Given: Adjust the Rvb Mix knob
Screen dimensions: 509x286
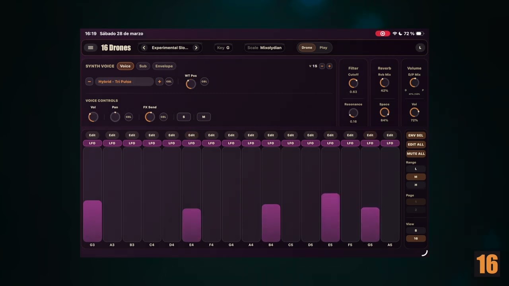Looking at the screenshot, I should tap(384, 83).
